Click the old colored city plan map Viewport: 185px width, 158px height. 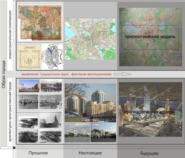click(x=40, y=23)
